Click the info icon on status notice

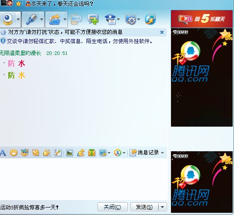3,32
